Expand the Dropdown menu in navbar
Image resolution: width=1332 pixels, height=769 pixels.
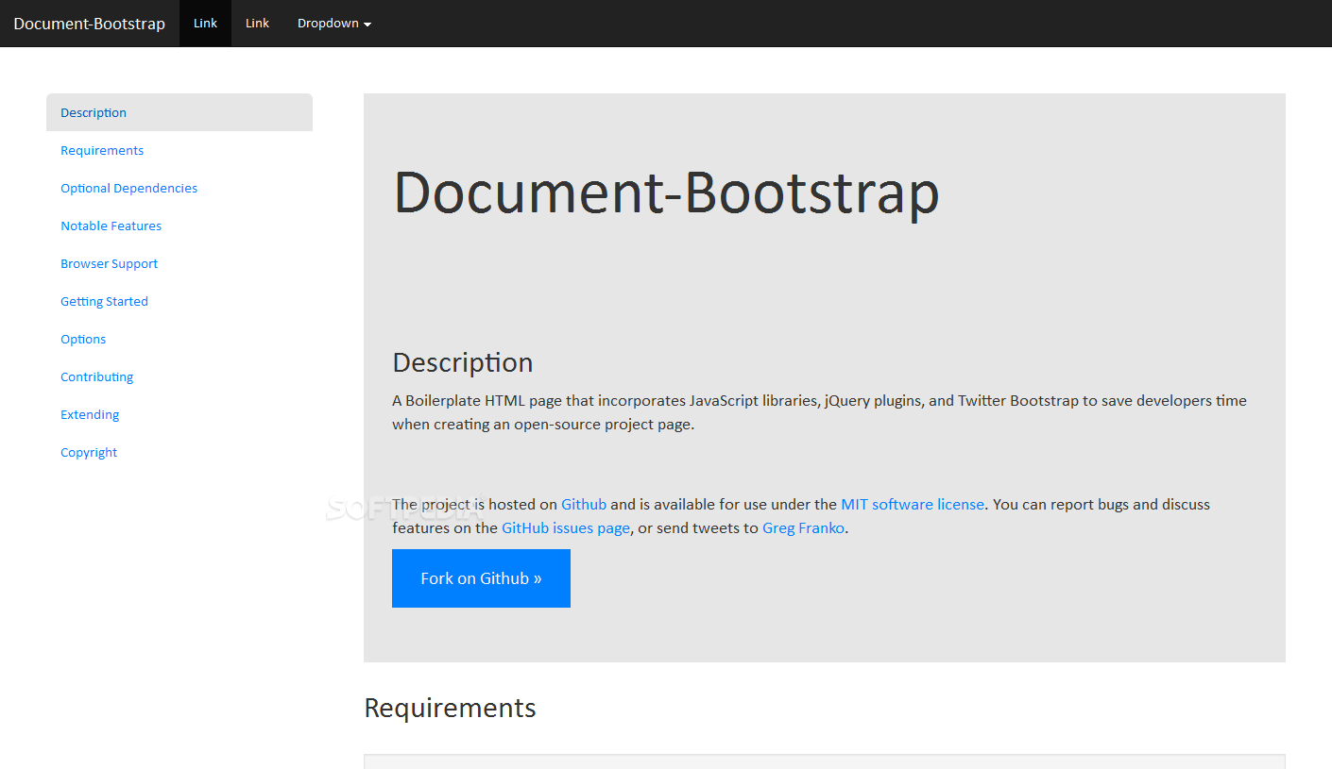[334, 24]
